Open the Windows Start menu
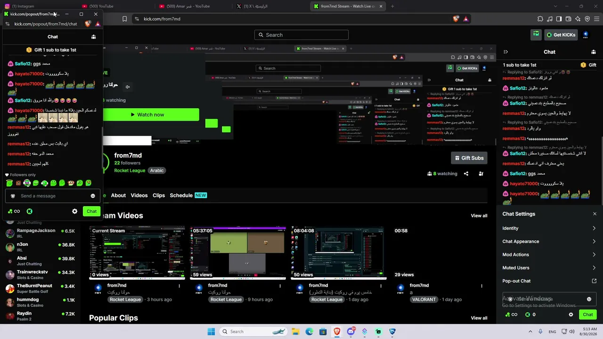The width and height of the screenshot is (603, 339). tap(211, 331)
